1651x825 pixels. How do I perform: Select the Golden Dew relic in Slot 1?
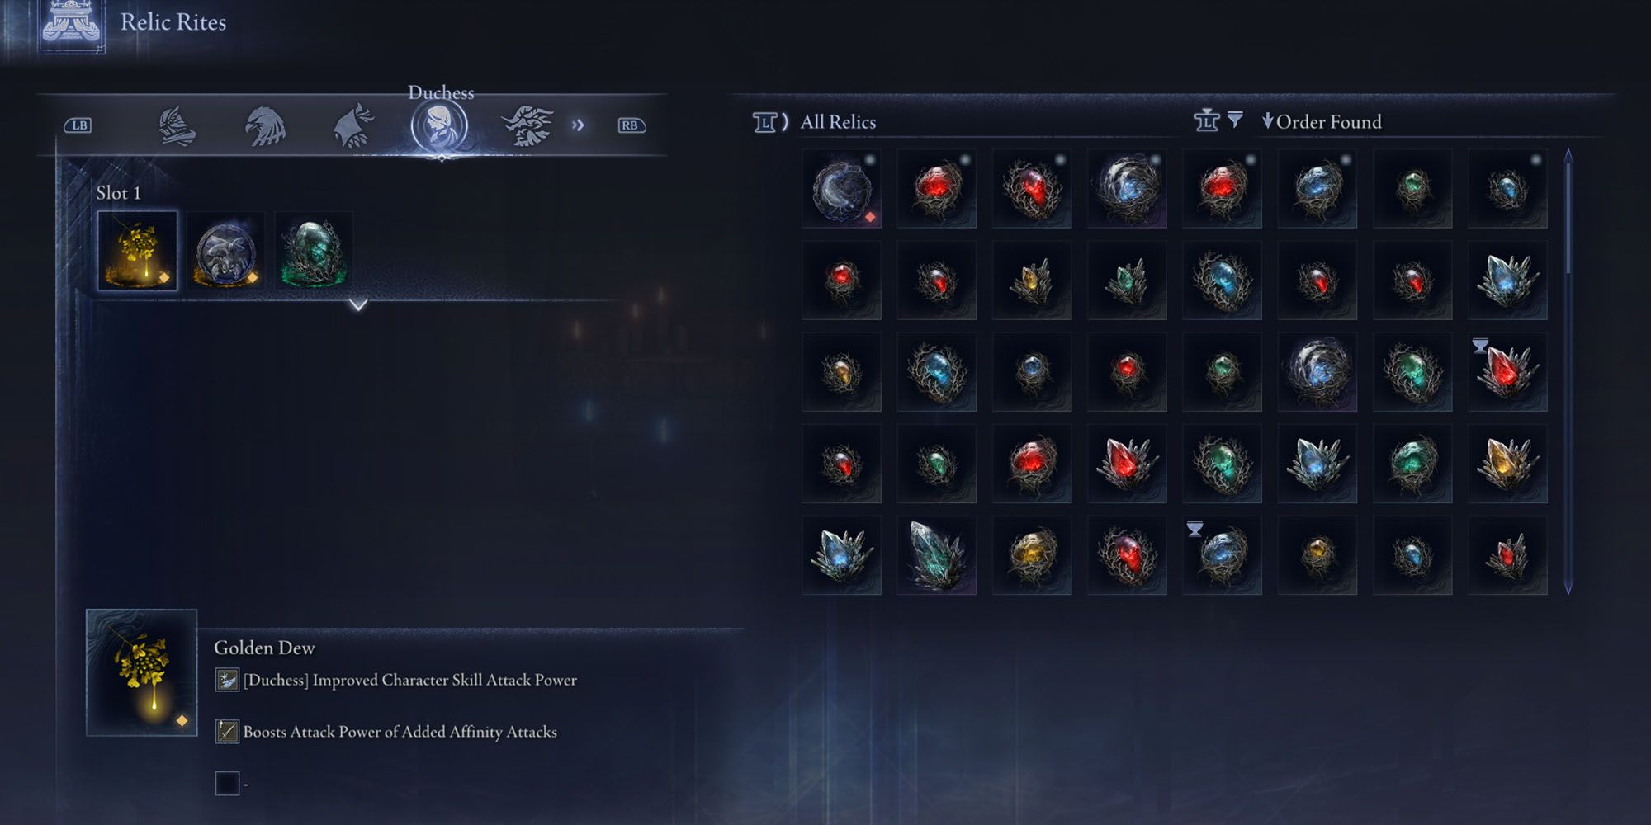[138, 251]
